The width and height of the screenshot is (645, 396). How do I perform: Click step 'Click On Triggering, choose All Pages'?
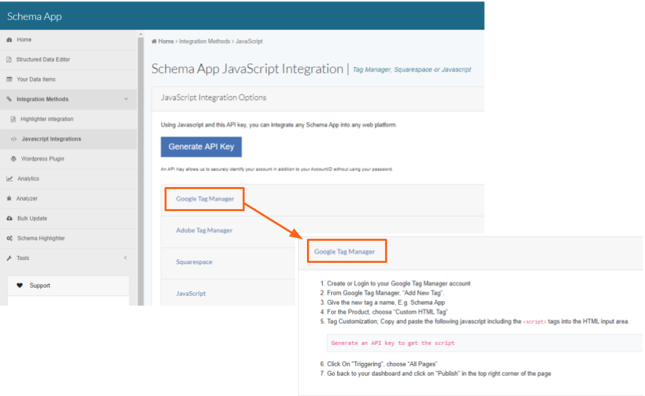pos(382,364)
